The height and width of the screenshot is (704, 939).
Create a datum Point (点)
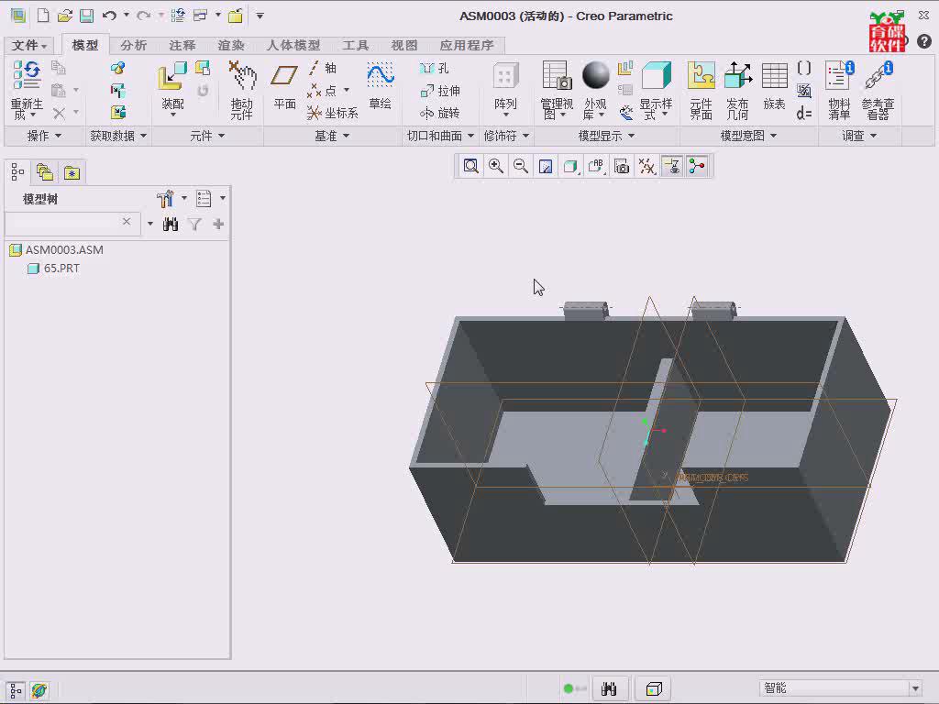point(322,91)
